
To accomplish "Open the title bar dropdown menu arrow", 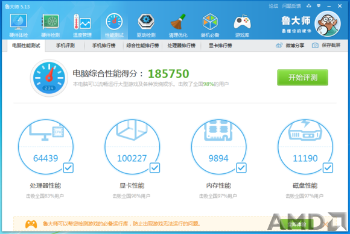I will tap(319, 6).
